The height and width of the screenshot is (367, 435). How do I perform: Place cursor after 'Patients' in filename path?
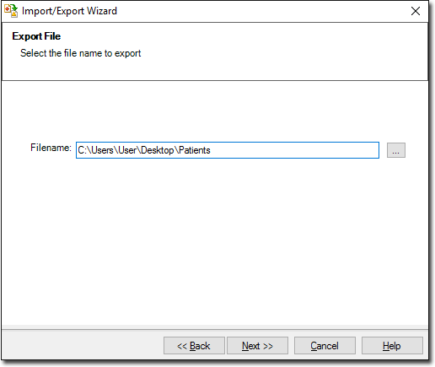click(x=211, y=150)
